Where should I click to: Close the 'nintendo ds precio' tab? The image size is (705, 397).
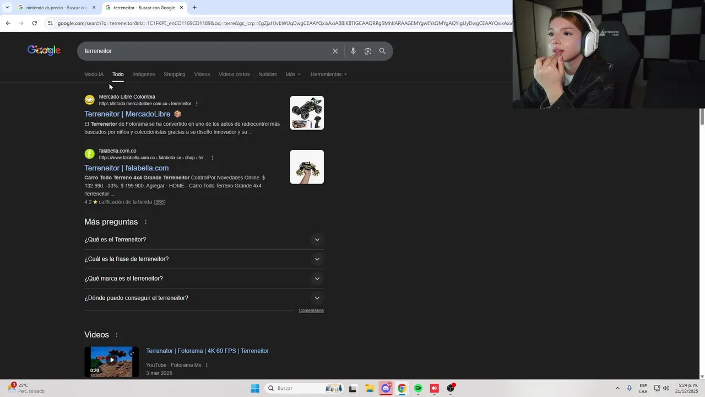click(94, 7)
